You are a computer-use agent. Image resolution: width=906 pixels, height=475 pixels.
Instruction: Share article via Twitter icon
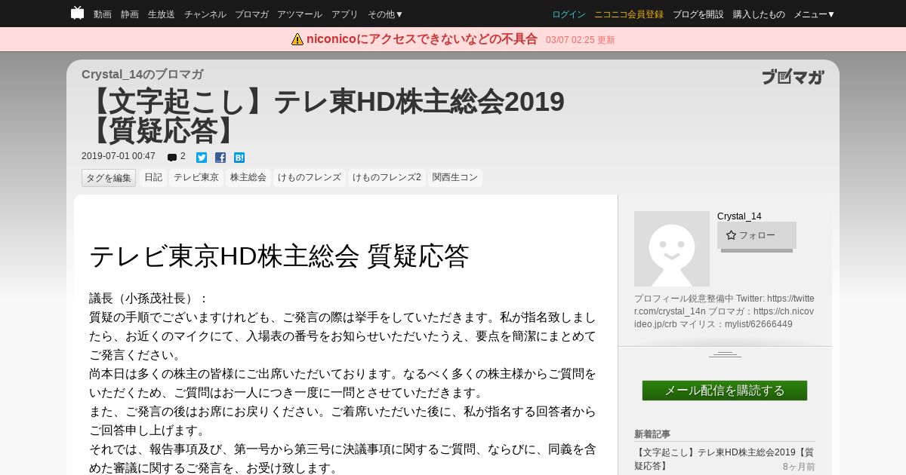(202, 158)
